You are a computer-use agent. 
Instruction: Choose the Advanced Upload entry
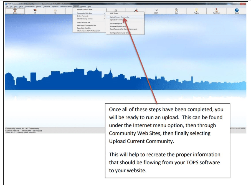tap(125, 24)
